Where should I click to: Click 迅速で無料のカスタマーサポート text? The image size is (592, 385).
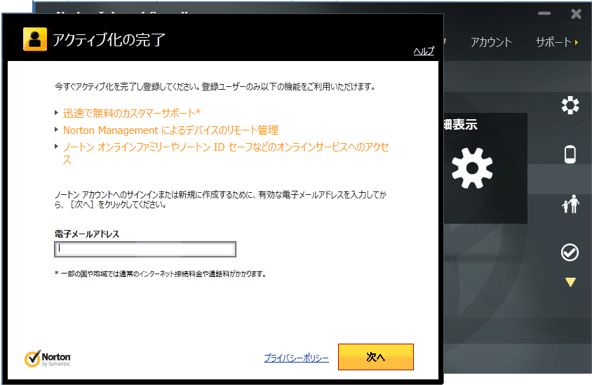132,113
